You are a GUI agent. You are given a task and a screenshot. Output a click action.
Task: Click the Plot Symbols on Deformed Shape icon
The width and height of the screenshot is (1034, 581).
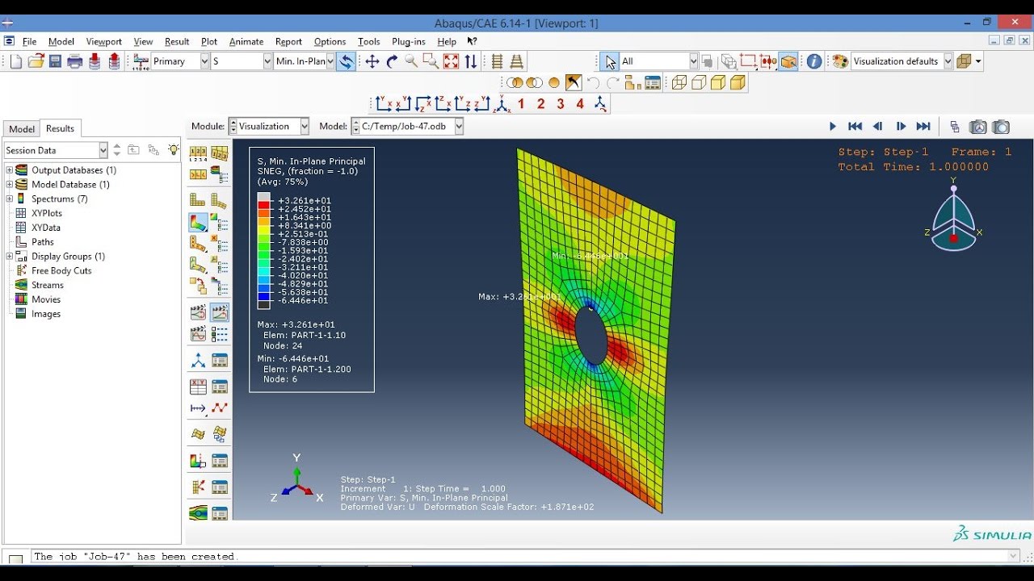pos(198,243)
